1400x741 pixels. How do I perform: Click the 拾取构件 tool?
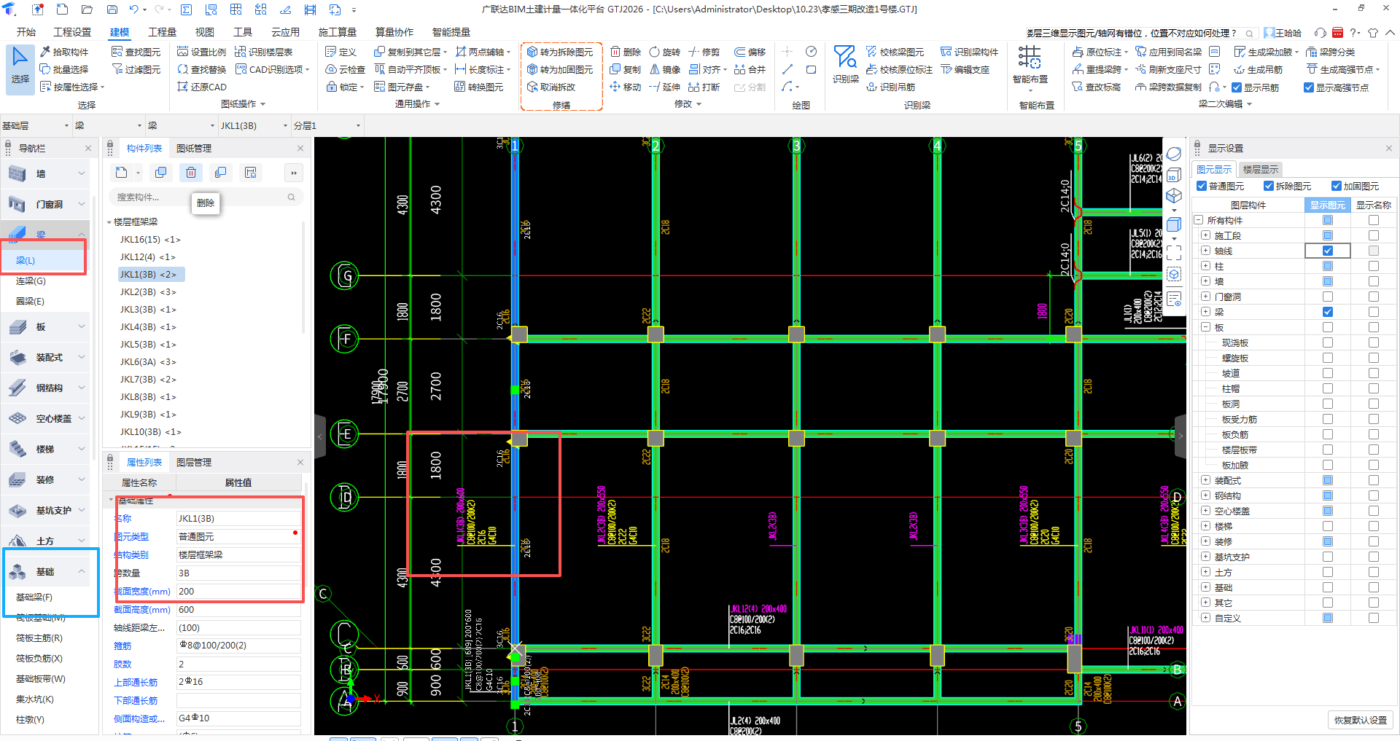click(x=64, y=52)
